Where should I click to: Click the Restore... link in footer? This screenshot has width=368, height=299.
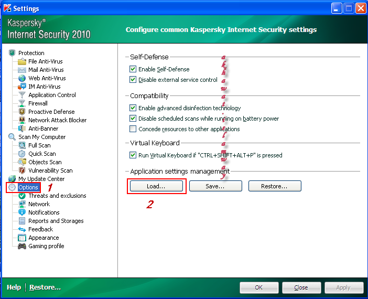(x=45, y=287)
